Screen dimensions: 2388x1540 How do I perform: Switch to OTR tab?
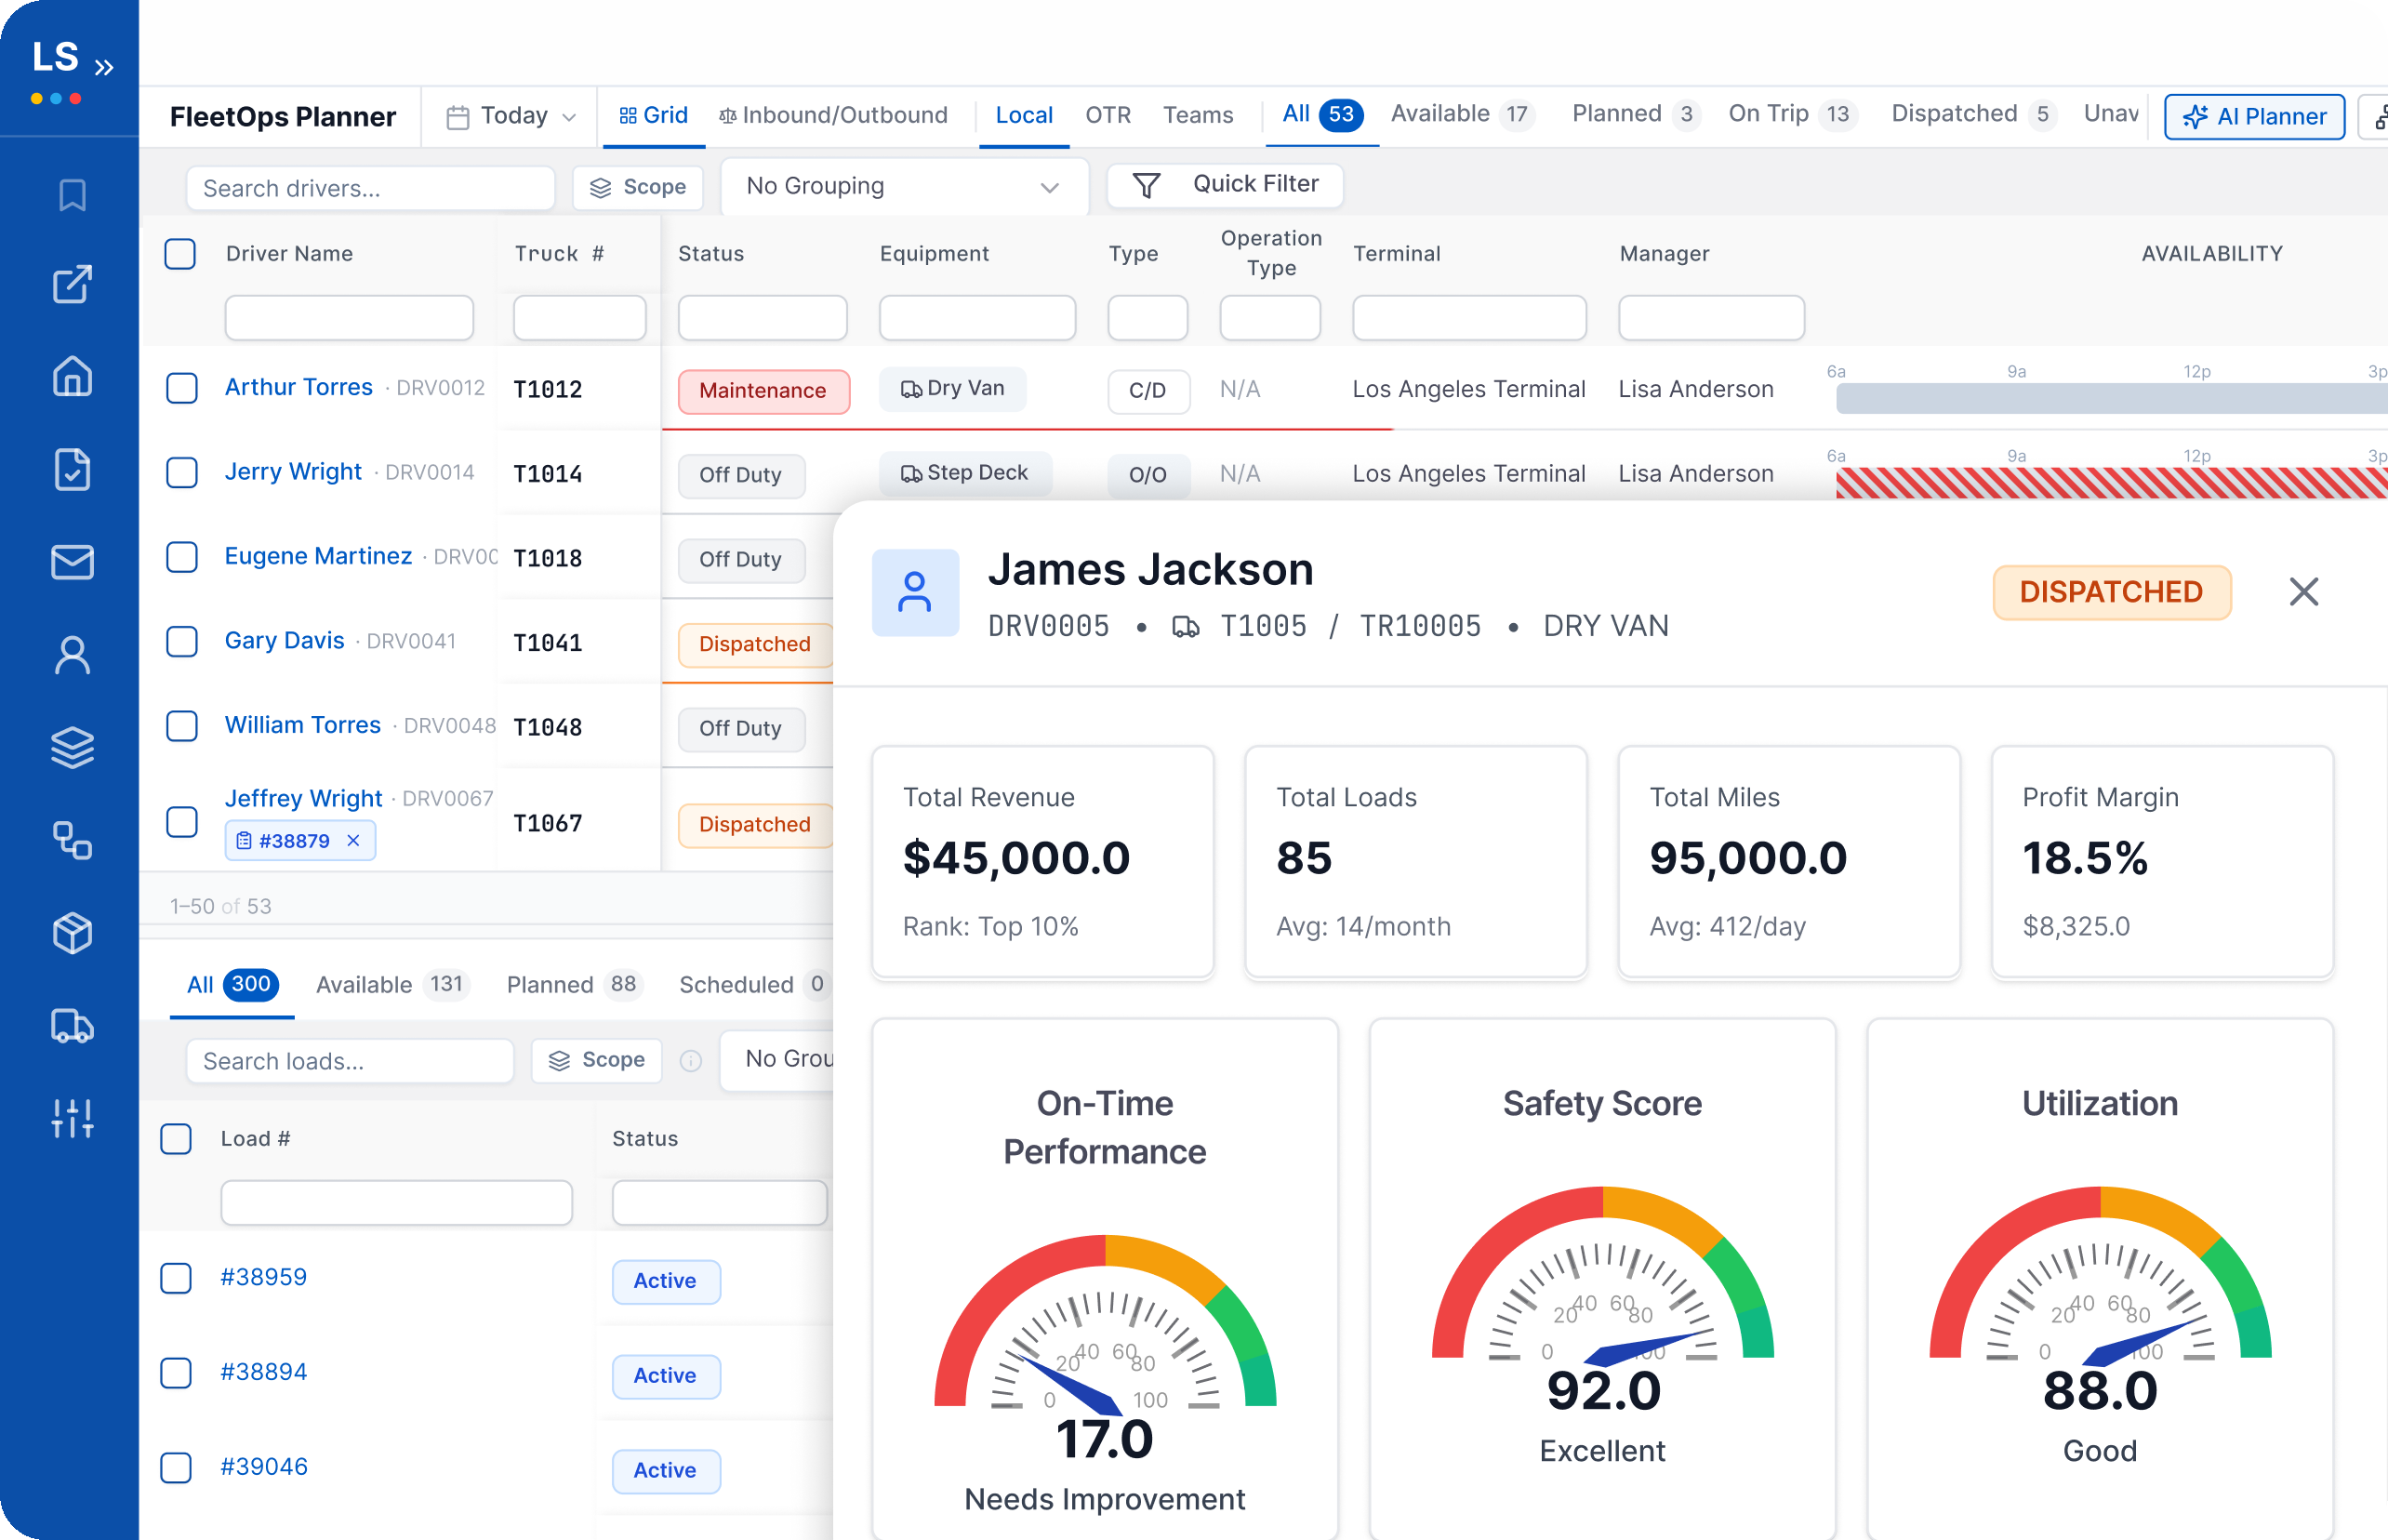tap(1107, 115)
